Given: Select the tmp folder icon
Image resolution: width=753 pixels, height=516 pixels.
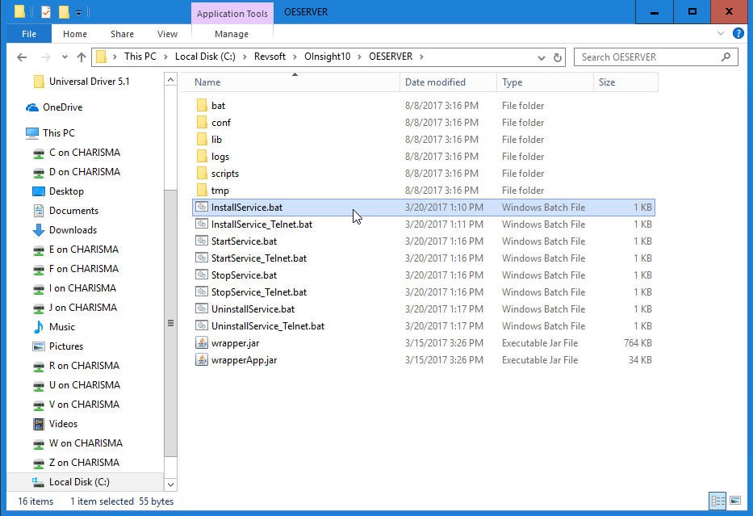Looking at the screenshot, I should [203, 191].
